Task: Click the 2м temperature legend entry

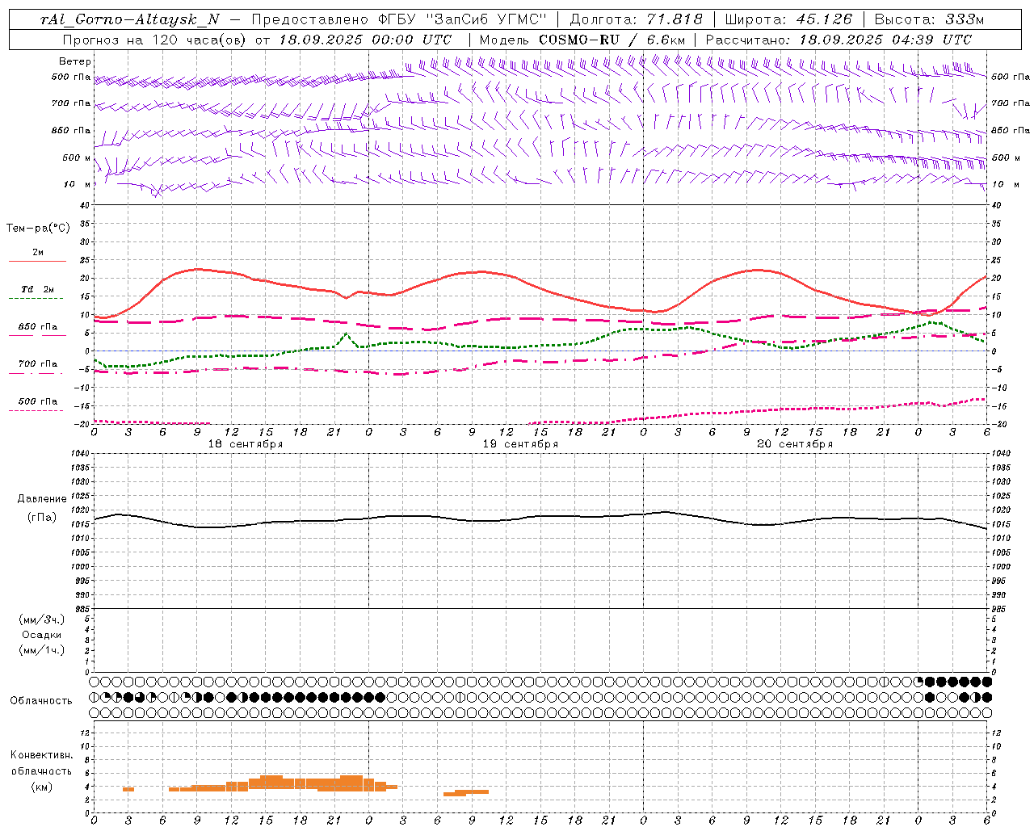Action: 38,253
